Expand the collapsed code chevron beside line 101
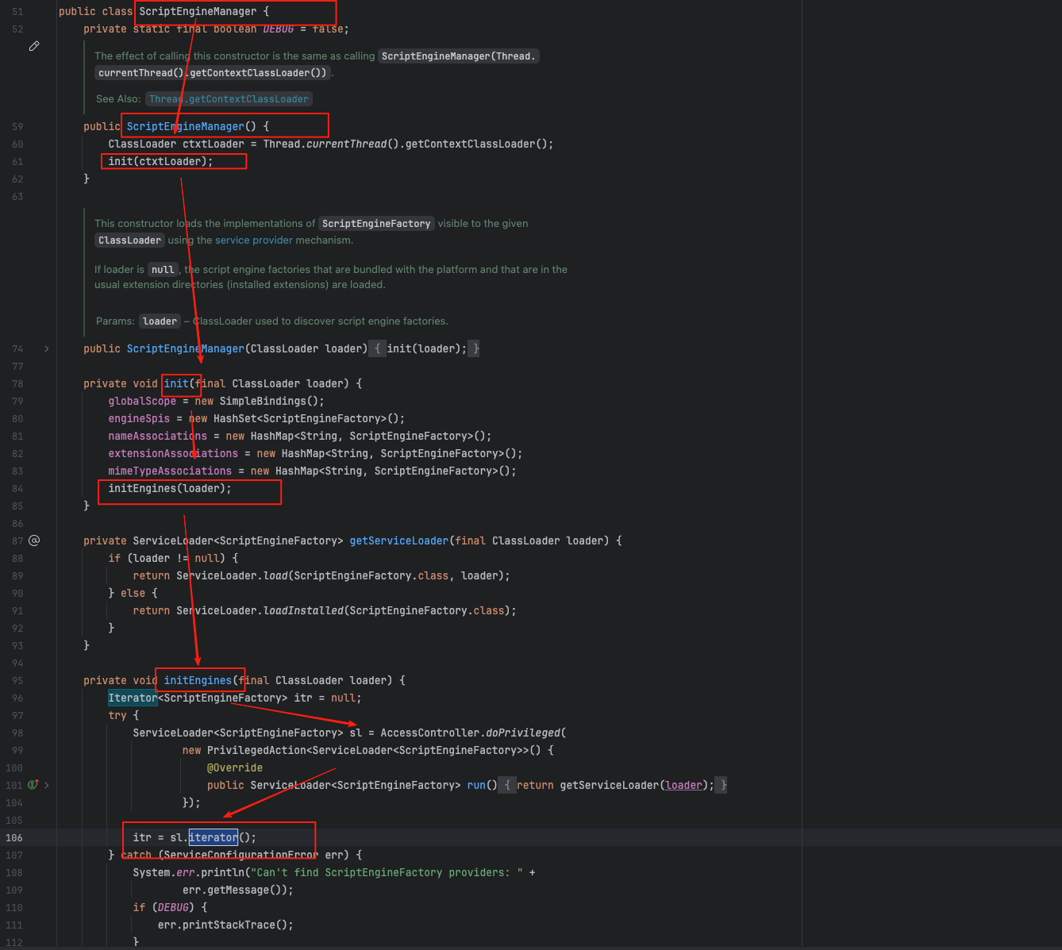The height and width of the screenshot is (950, 1062). pyautogui.click(x=46, y=784)
